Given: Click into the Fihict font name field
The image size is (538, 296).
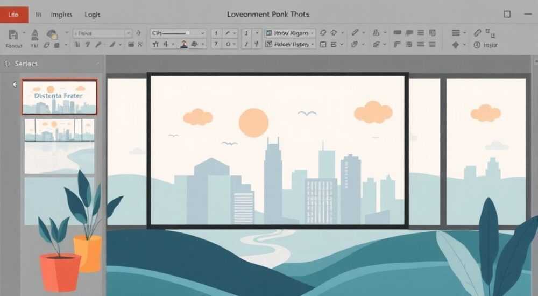Looking at the screenshot, I should tap(99, 33).
